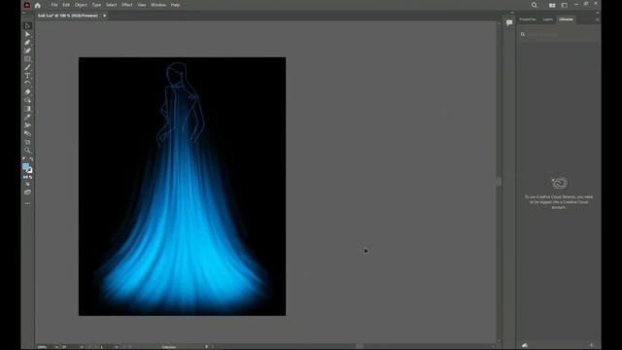Select the Eyedropper tool
The height and width of the screenshot is (350, 622).
click(27, 117)
